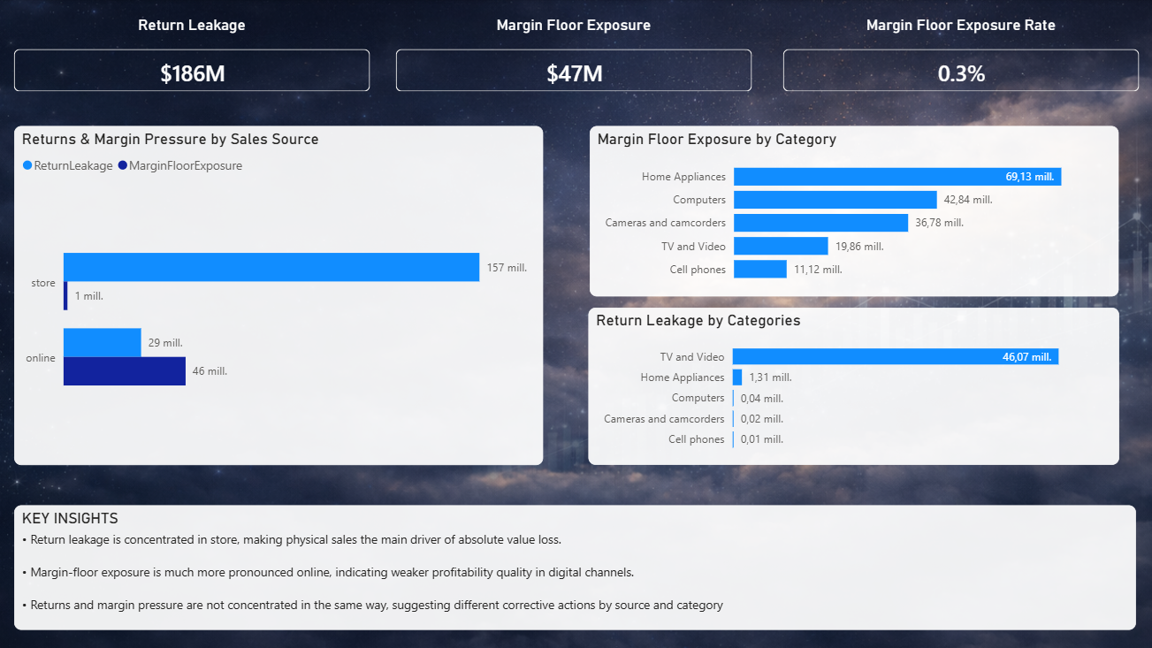The width and height of the screenshot is (1152, 648).
Task: Select the Home Appliances 1,31 mill. bar
Action: click(739, 377)
